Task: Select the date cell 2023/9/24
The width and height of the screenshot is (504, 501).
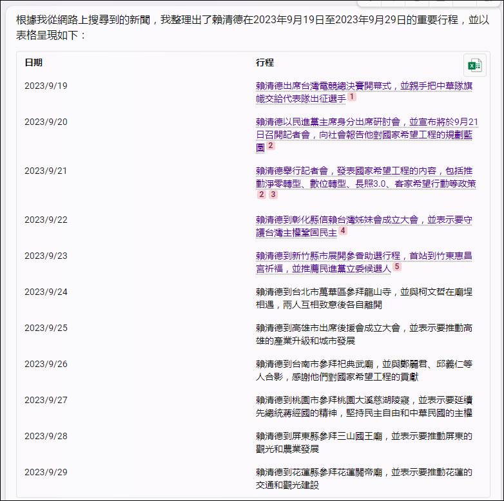Action: click(x=46, y=292)
